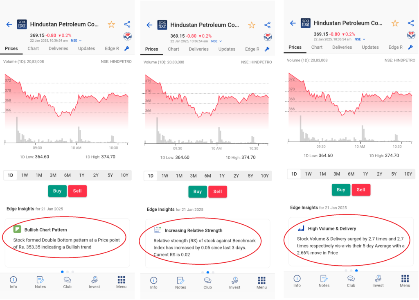Select 1Y range in middle panel

point(222,176)
